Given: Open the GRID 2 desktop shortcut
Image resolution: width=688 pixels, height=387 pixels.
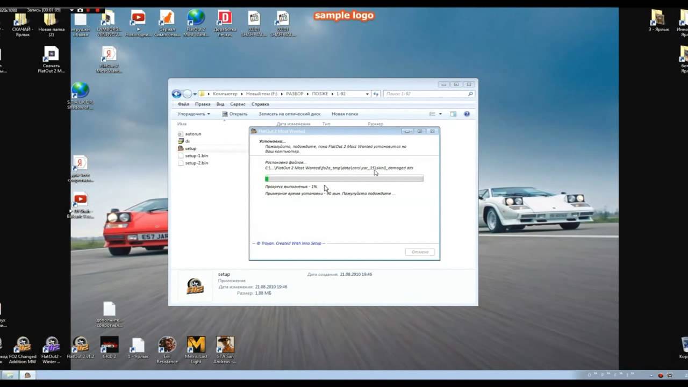Looking at the screenshot, I should pyautogui.click(x=109, y=348).
